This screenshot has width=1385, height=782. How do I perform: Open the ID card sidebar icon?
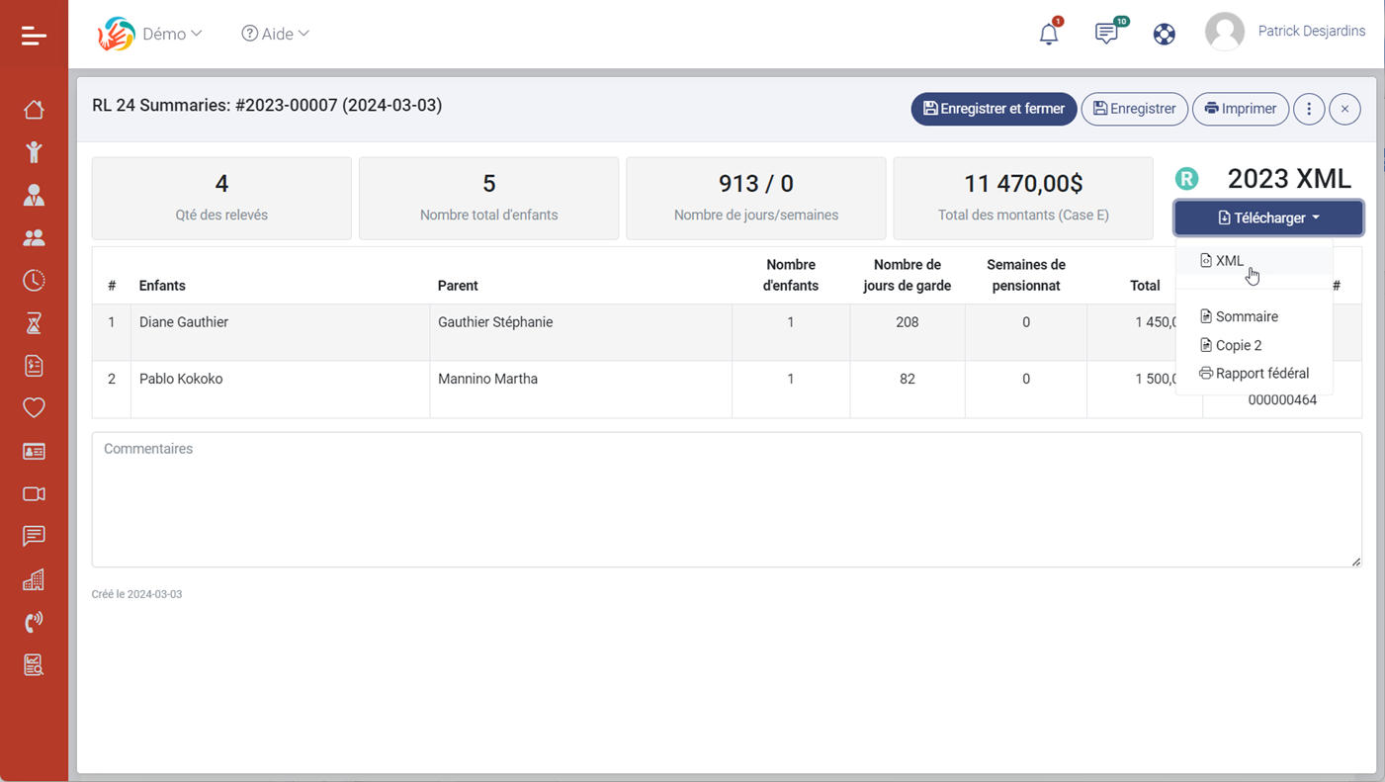pyautogui.click(x=34, y=451)
